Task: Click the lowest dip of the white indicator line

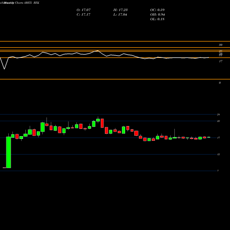Action: pyautogui.click(x=4, y=69)
